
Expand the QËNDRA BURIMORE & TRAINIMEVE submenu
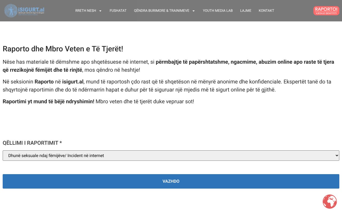(x=162, y=11)
